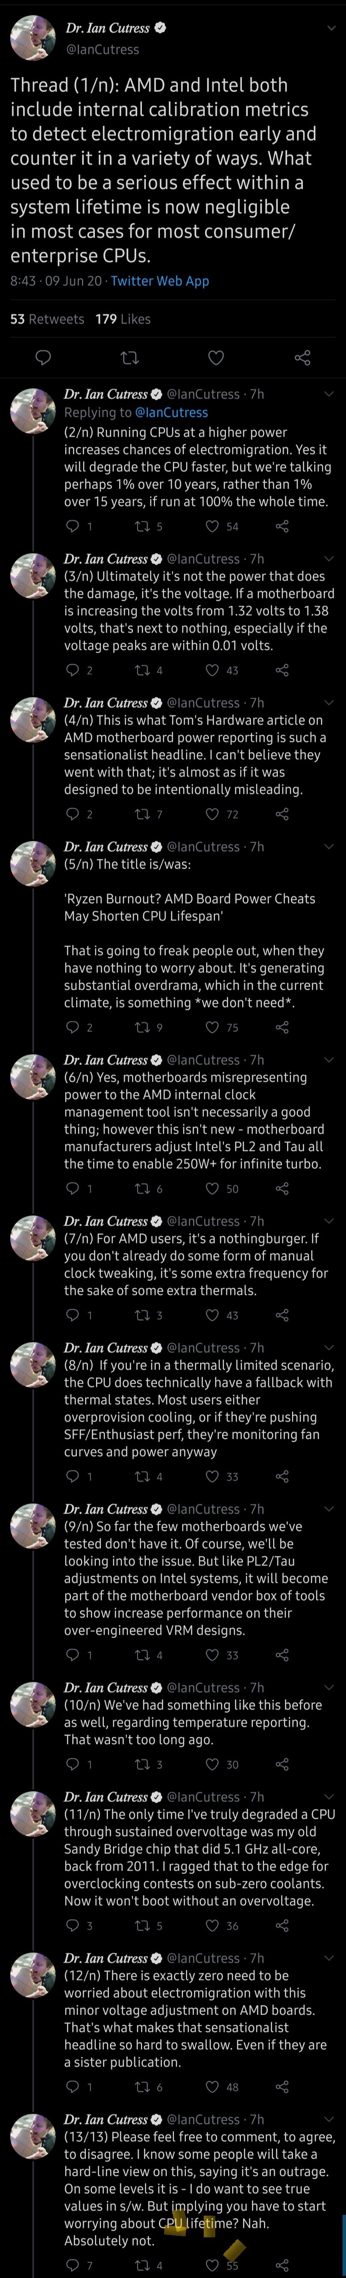Screen dimensions: 346x2278
Task: View the 53 Retweets list
Action: click(x=47, y=319)
